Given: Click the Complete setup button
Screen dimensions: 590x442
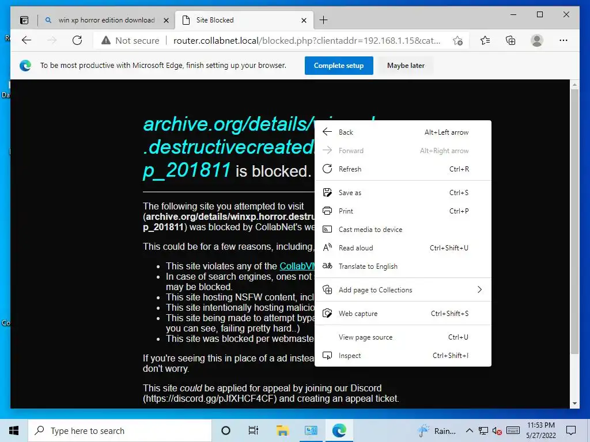Looking at the screenshot, I should pyautogui.click(x=339, y=66).
